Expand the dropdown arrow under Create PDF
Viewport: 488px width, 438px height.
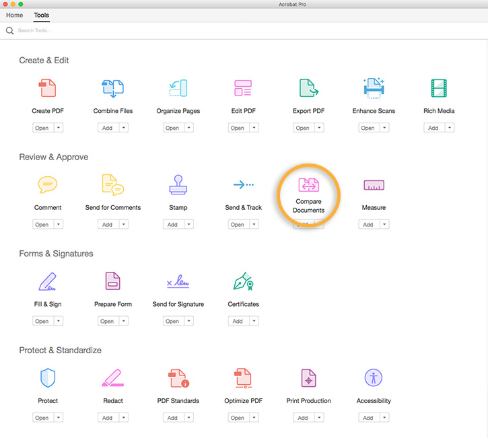[59, 128]
